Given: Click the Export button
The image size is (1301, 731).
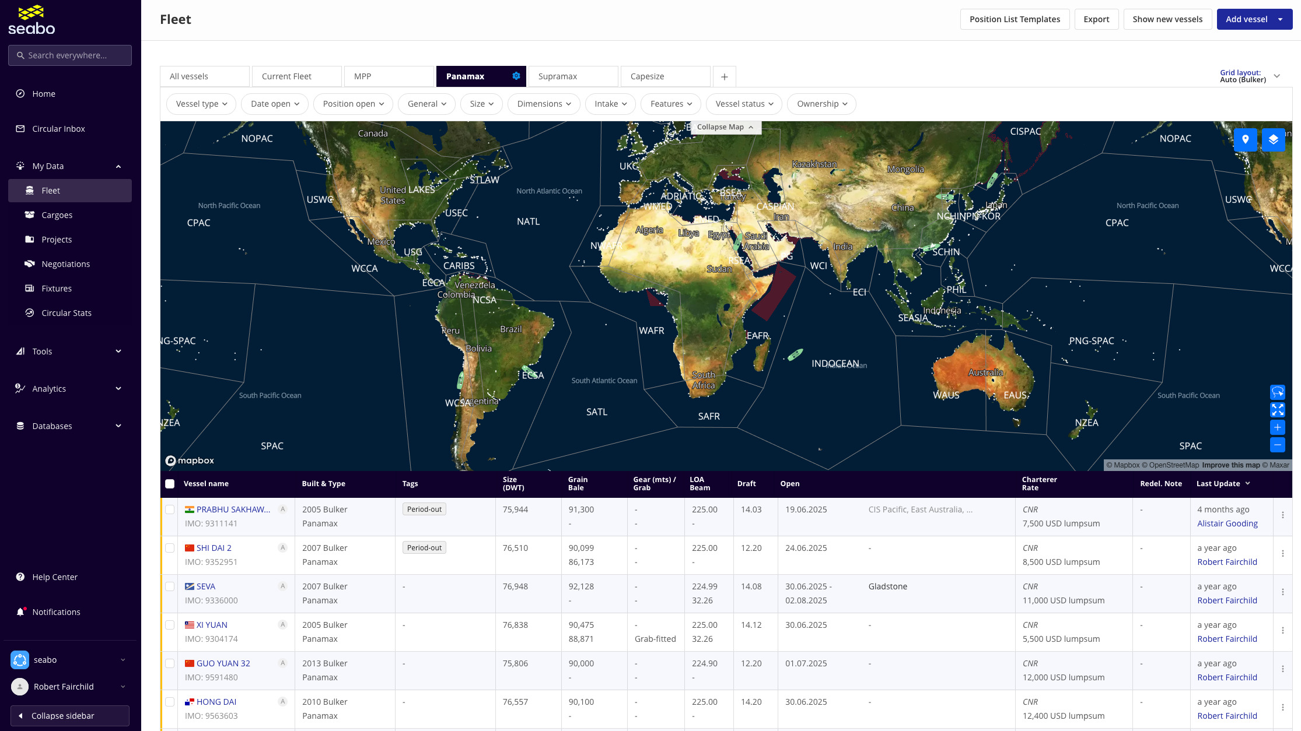Looking at the screenshot, I should 1096,19.
